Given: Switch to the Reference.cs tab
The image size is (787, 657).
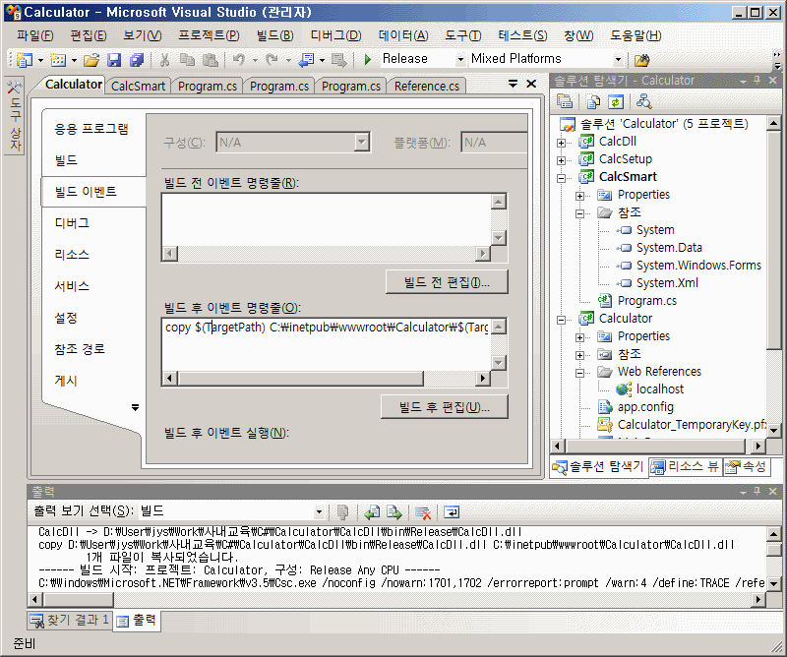Looking at the screenshot, I should [x=427, y=87].
